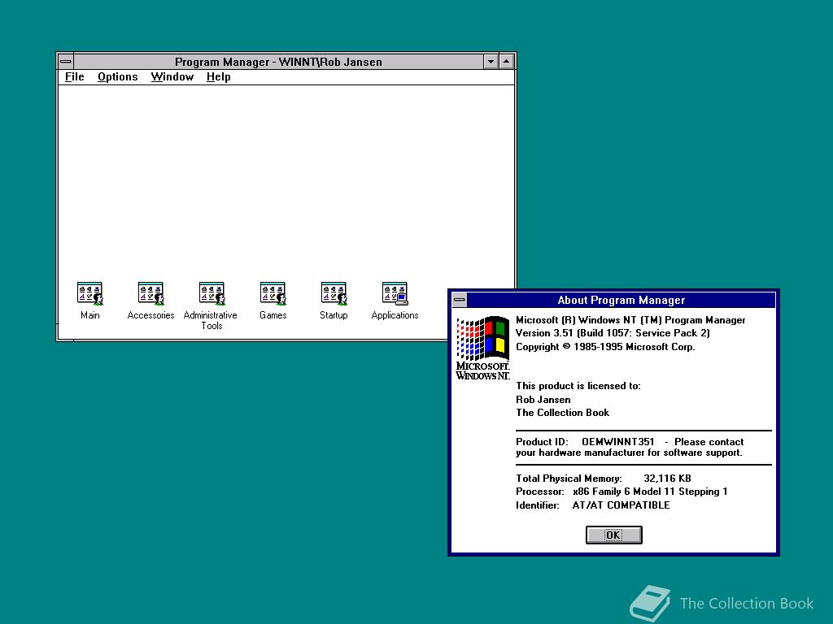
Task: Open the Options menu
Action: click(x=117, y=76)
